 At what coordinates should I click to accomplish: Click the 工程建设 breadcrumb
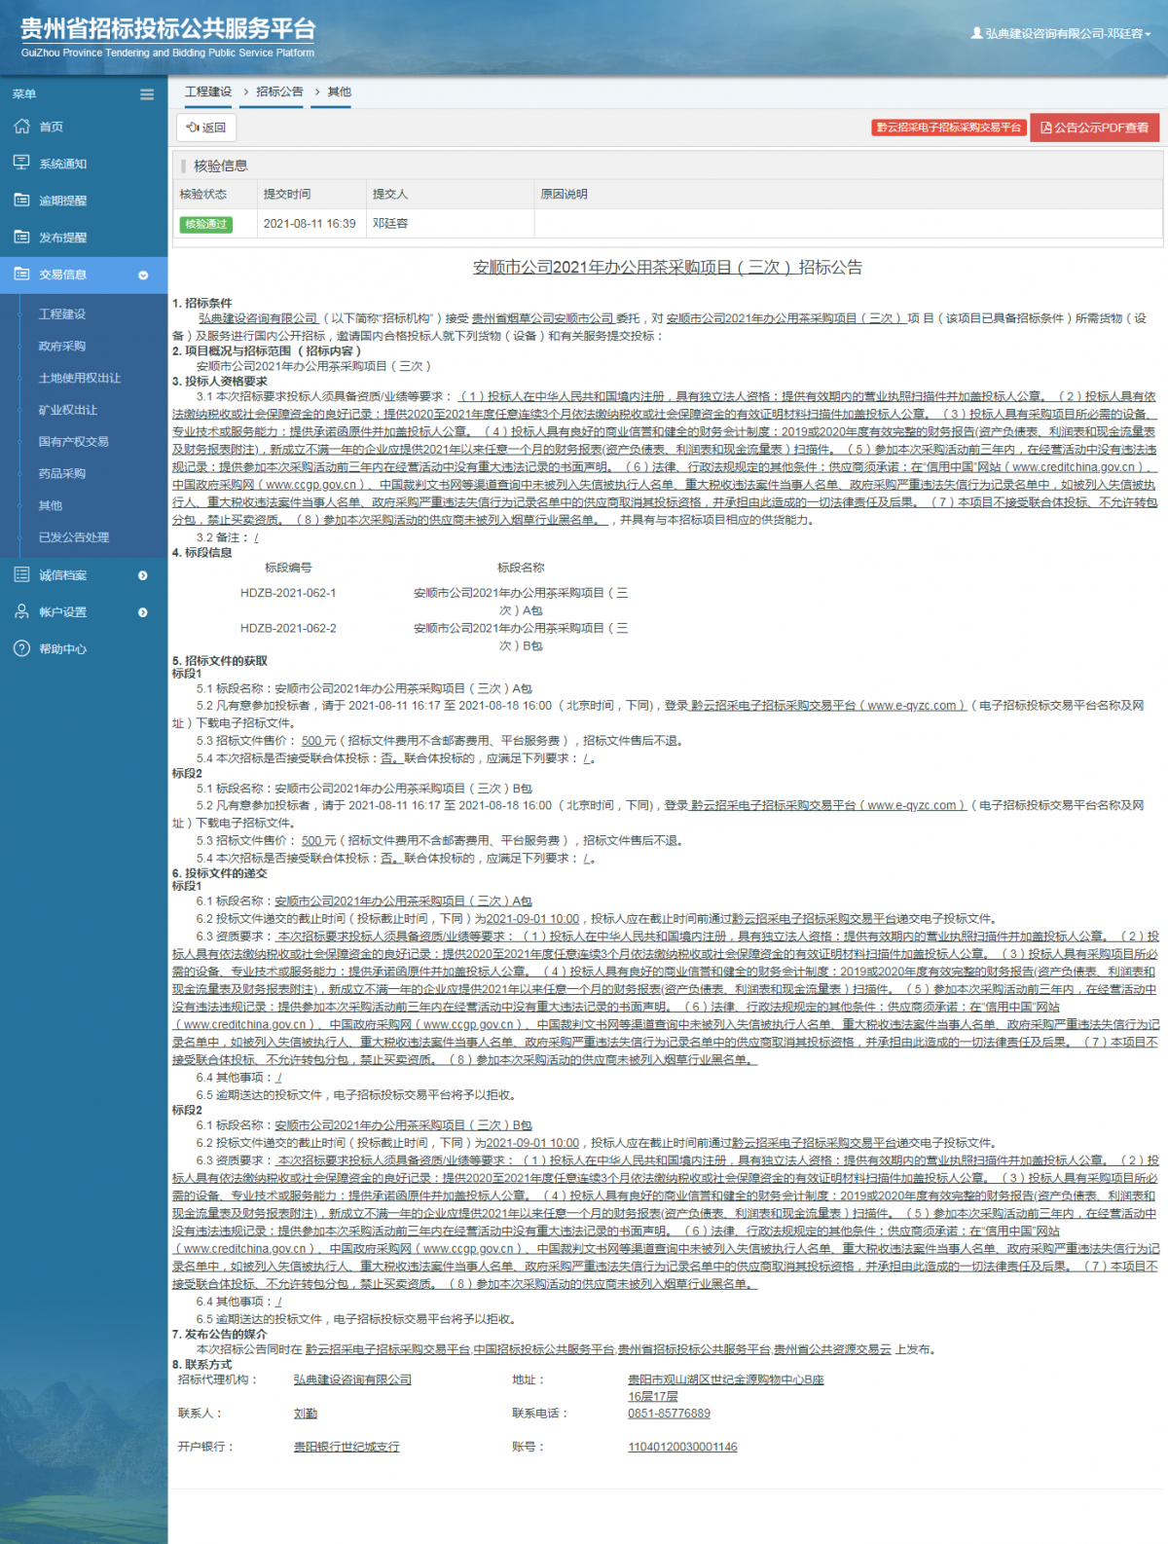pyautogui.click(x=208, y=92)
